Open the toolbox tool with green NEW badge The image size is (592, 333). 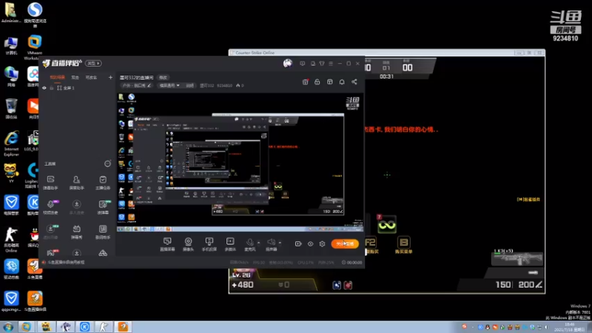pyautogui.click(x=103, y=207)
